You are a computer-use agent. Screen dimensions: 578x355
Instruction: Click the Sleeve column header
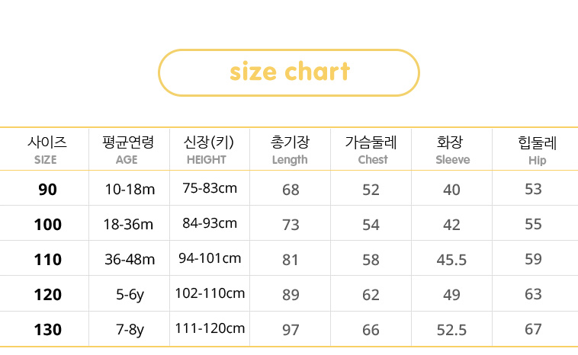[452, 150]
